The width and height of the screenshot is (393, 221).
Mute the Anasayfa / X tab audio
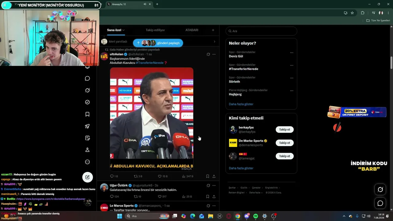(x=145, y=4)
